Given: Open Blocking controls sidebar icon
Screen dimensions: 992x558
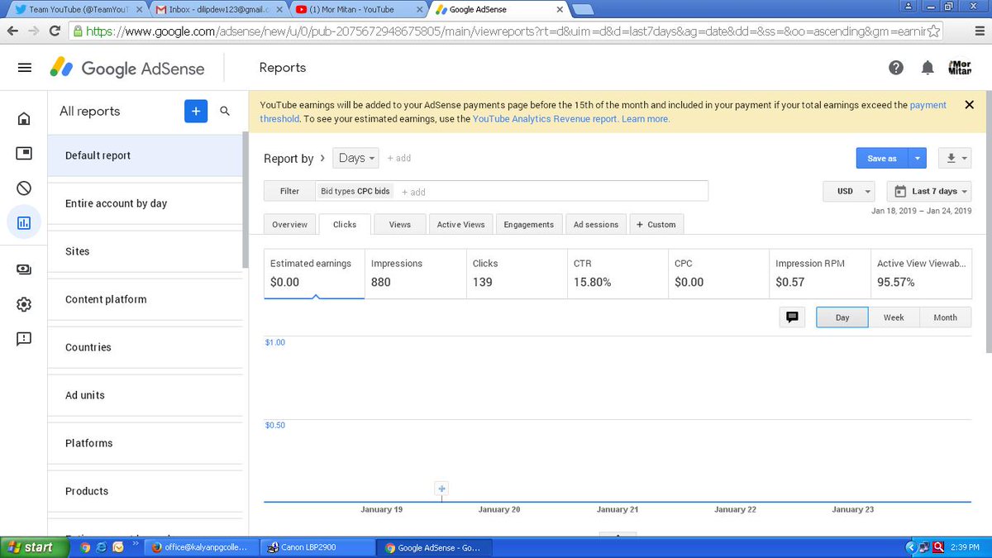Looking at the screenshot, I should coord(24,188).
